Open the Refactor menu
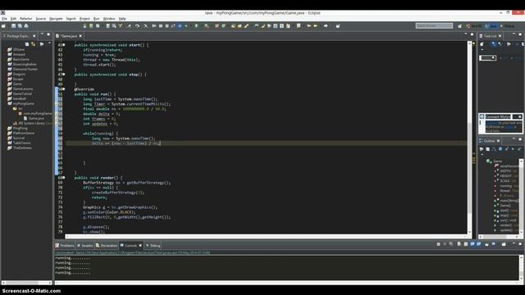 (x=25, y=19)
